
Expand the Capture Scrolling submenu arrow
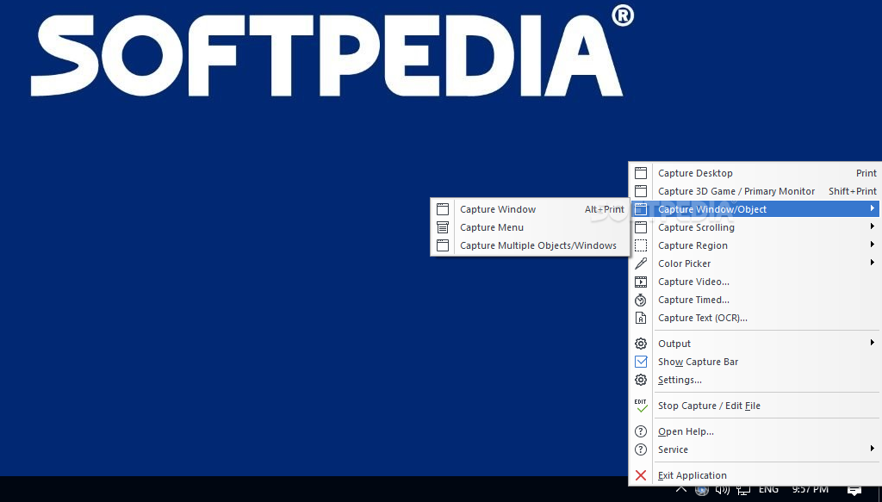click(872, 226)
